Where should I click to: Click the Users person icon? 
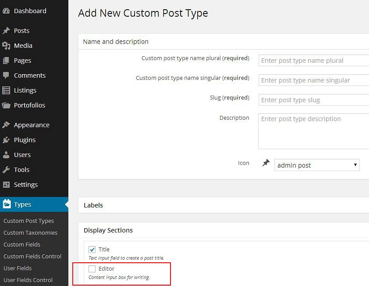pos(6,155)
